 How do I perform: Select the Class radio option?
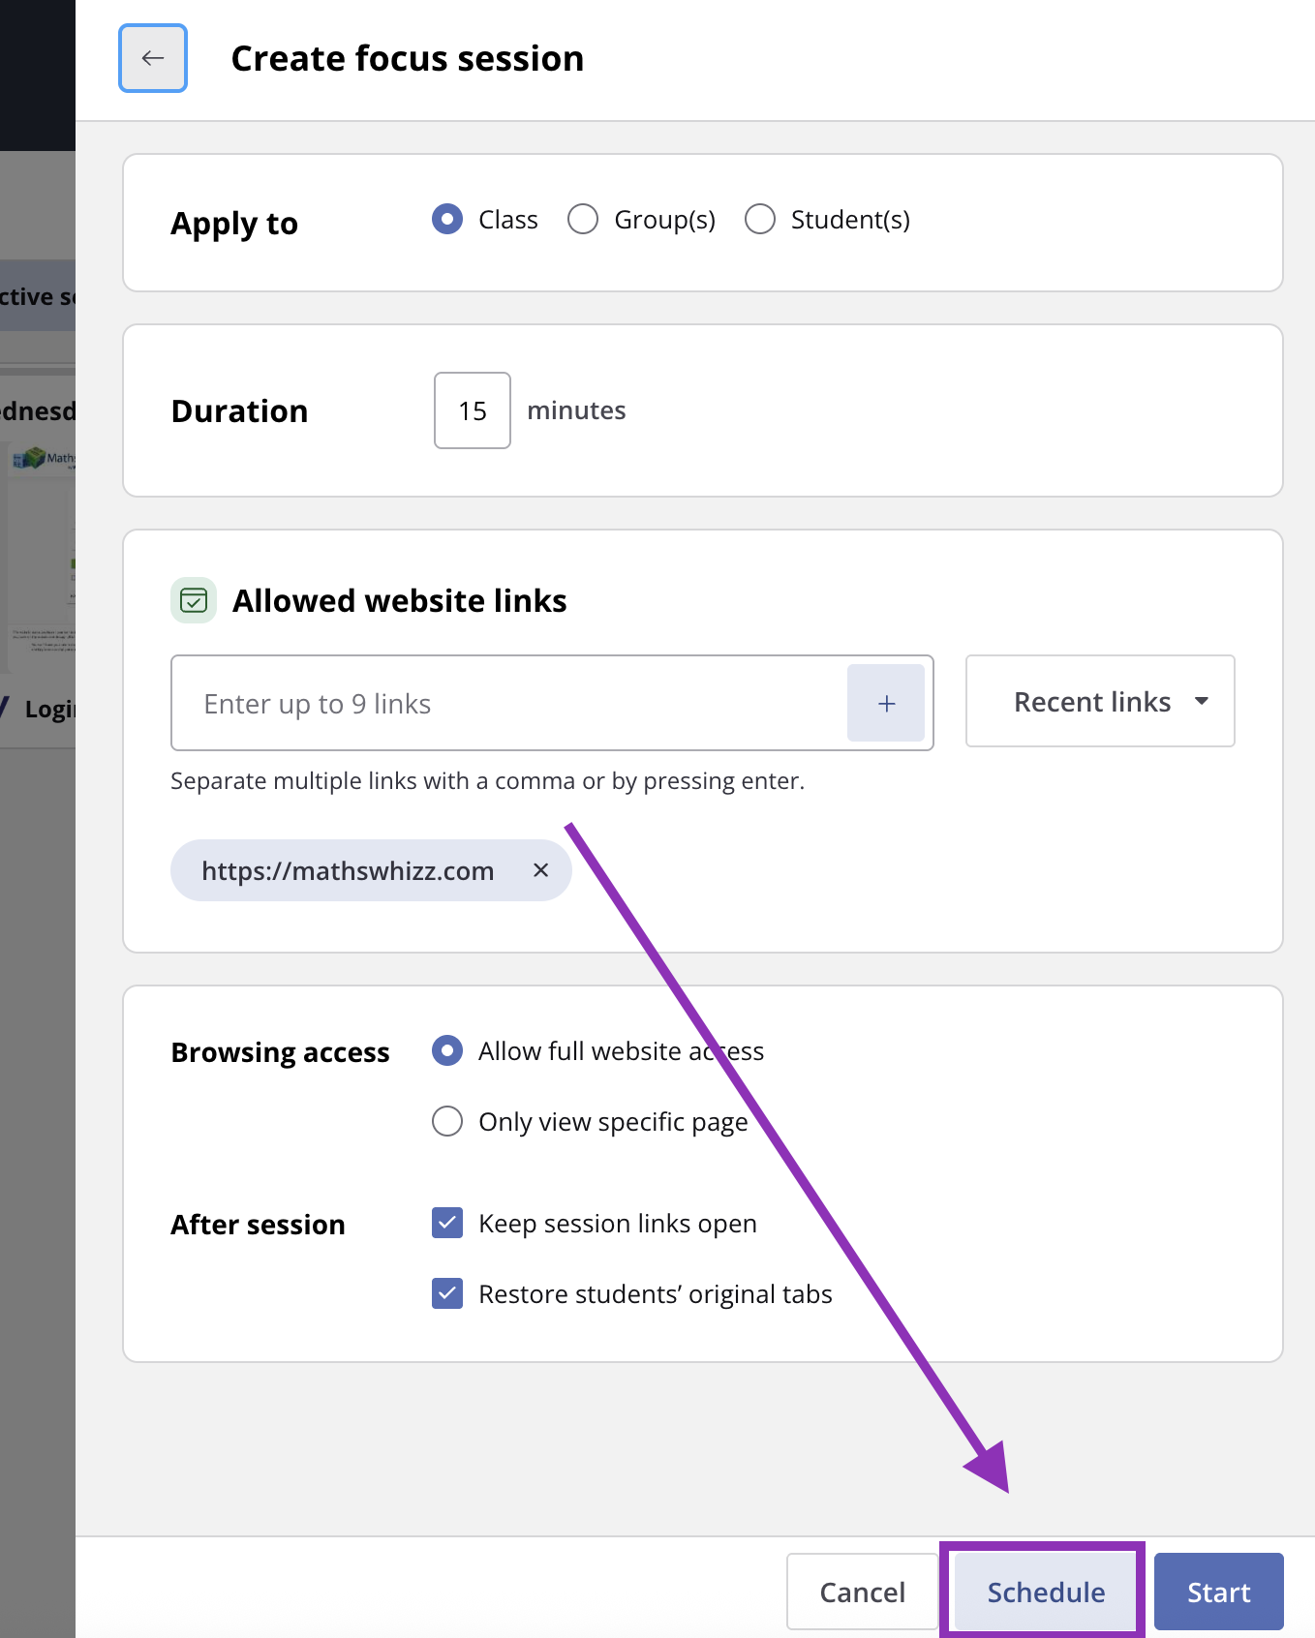[x=447, y=219]
